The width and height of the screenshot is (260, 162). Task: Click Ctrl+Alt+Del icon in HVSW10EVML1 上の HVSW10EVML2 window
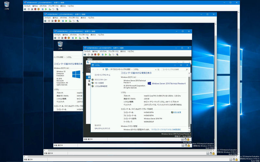point(45,21)
